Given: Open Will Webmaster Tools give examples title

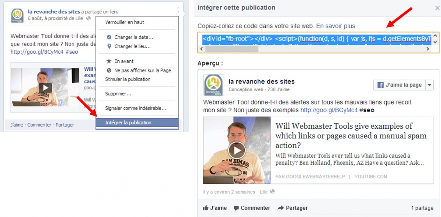Looking at the screenshot, I should pos(351,135).
